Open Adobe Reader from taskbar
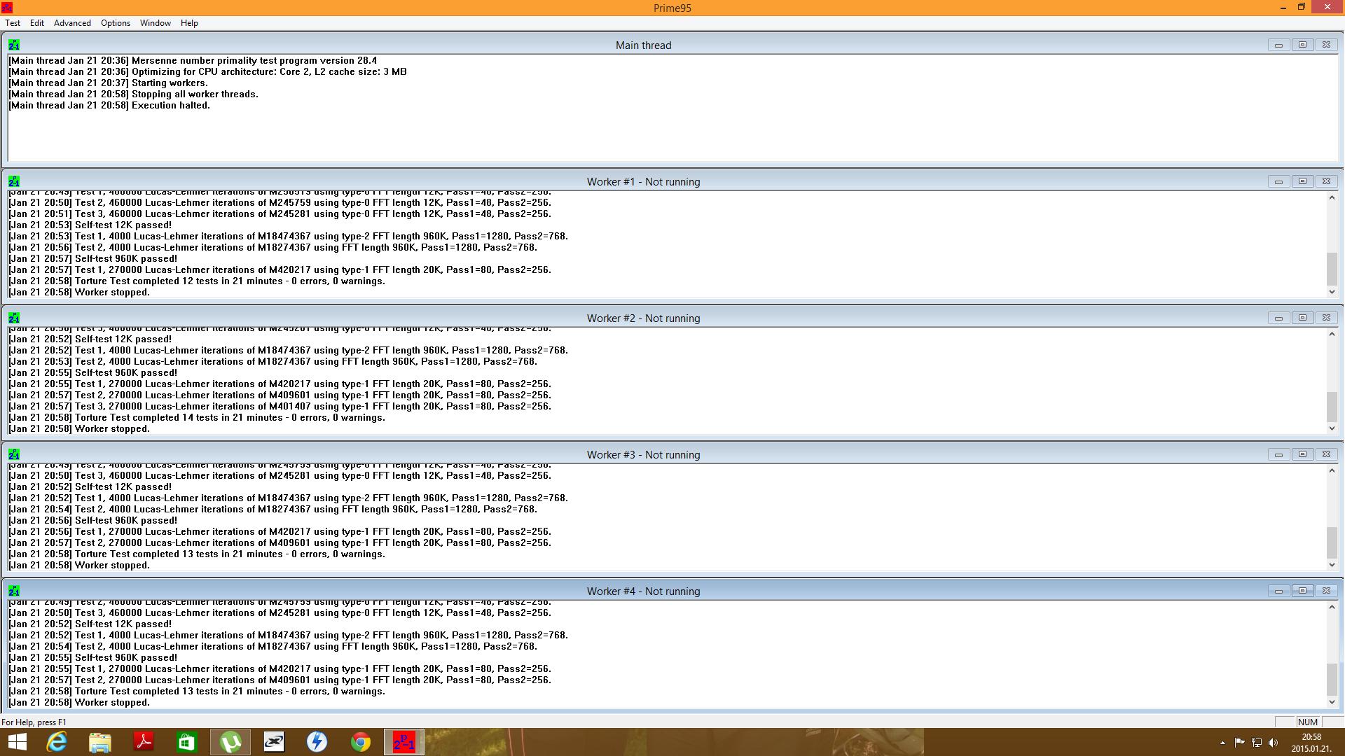This screenshot has height=756, width=1345. tap(144, 742)
